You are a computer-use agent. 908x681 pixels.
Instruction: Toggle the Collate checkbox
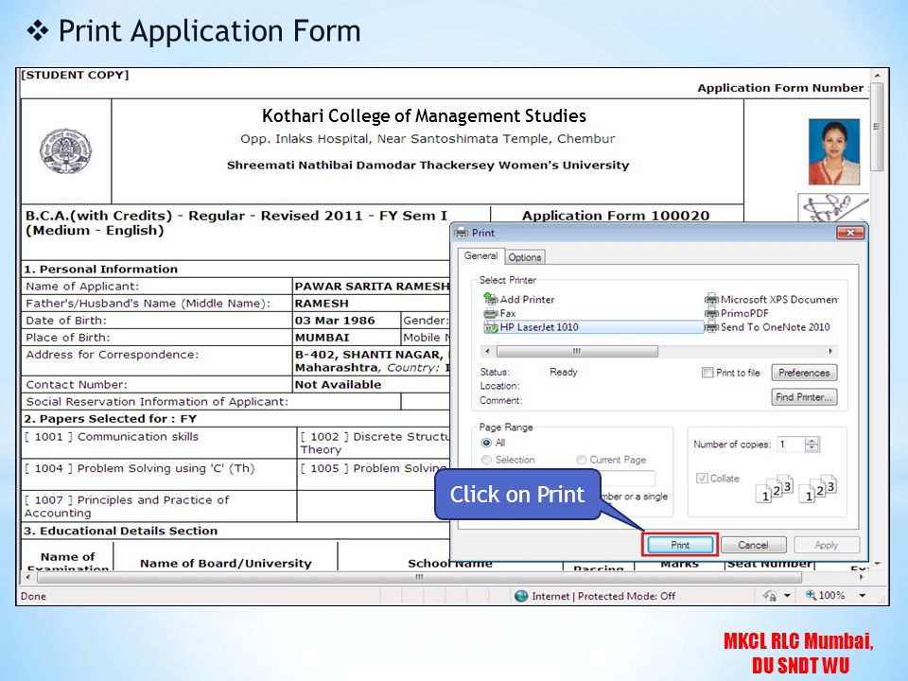pyautogui.click(x=702, y=479)
